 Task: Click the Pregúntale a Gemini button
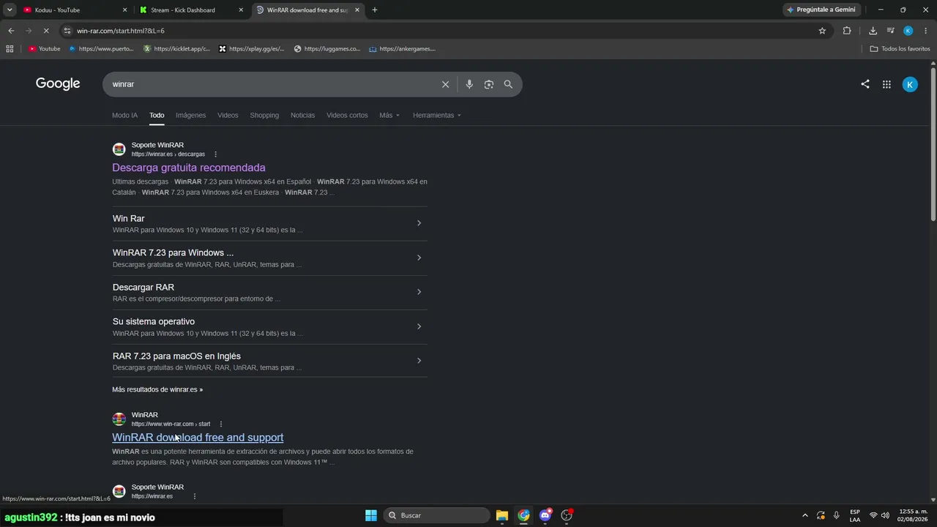point(821,10)
